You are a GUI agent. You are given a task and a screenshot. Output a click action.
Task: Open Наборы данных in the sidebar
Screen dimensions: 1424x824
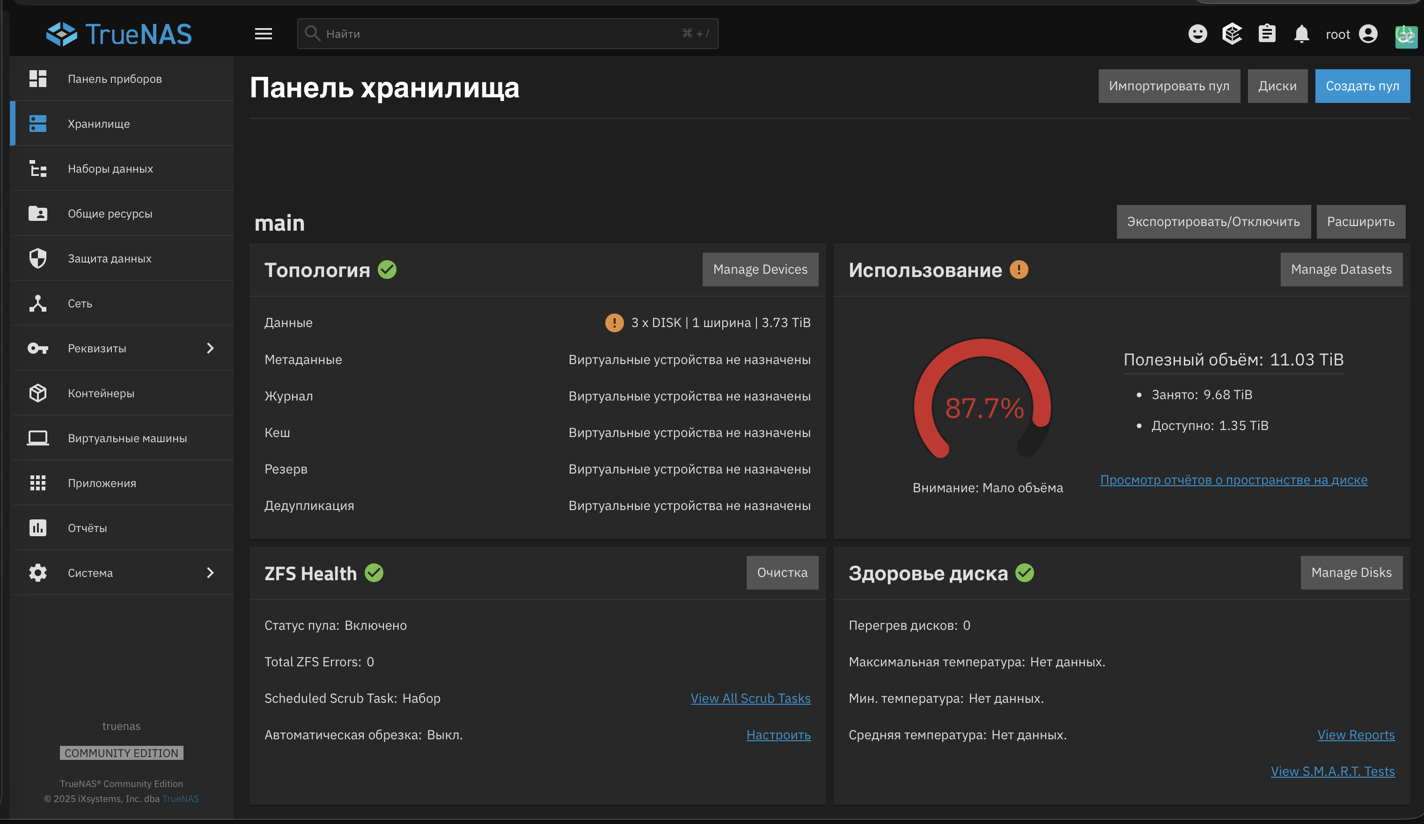[110, 169]
